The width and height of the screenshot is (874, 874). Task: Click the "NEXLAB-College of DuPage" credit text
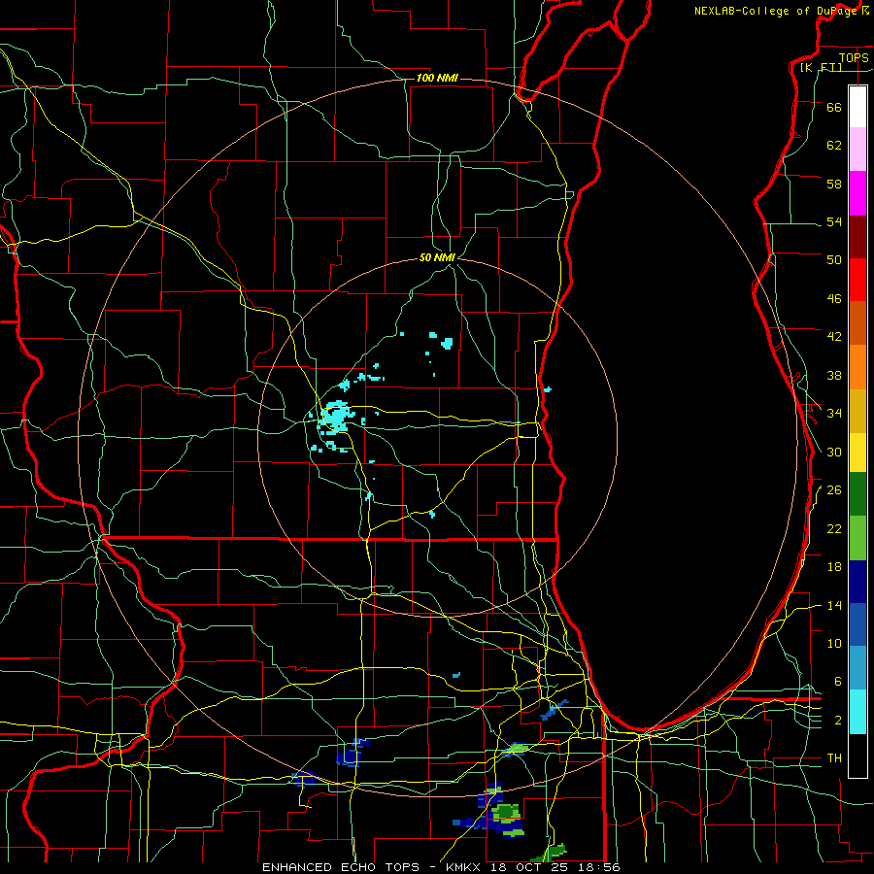click(x=777, y=11)
